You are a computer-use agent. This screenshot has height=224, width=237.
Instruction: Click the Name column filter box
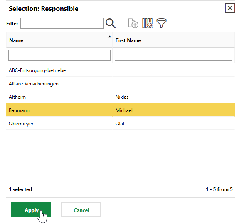[59, 55]
